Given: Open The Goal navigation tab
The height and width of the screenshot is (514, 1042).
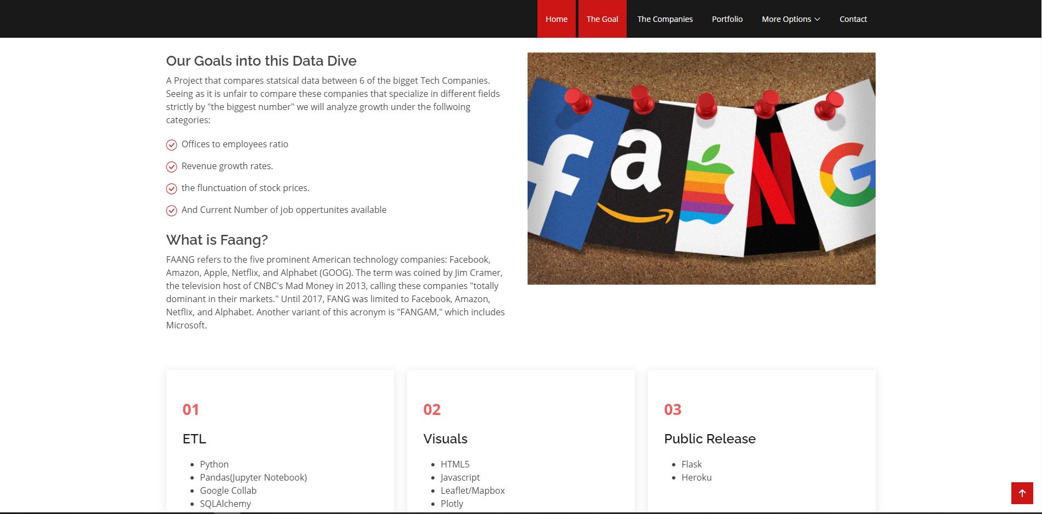Looking at the screenshot, I should 602,19.
